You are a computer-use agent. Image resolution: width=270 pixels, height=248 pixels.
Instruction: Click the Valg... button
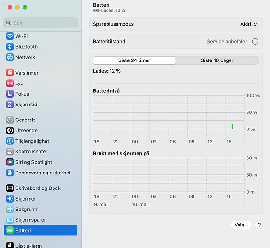[241, 225]
